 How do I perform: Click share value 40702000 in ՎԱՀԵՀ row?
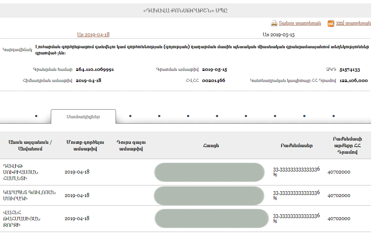pyautogui.click(x=338, y=218)
